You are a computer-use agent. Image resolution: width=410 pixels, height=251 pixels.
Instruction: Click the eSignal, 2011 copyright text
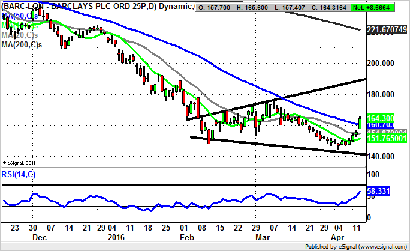click(22, 163)
